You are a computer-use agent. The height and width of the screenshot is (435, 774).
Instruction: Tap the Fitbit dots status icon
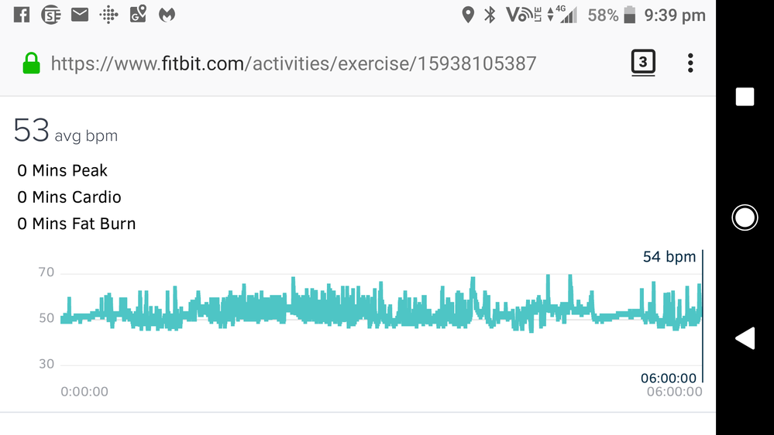(x=108, y=15)
